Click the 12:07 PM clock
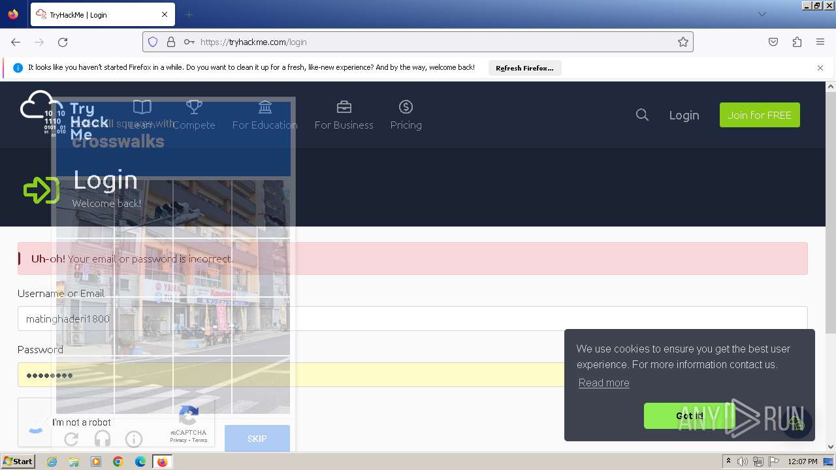The height and width of the screenshot is (470, 836). [803, 462]
